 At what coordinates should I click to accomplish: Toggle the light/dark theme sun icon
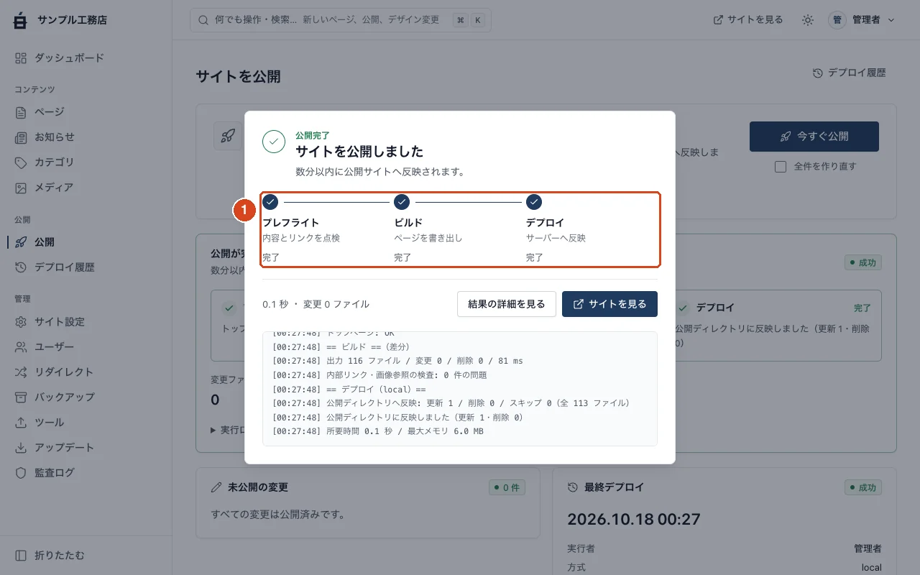(808, 20)
